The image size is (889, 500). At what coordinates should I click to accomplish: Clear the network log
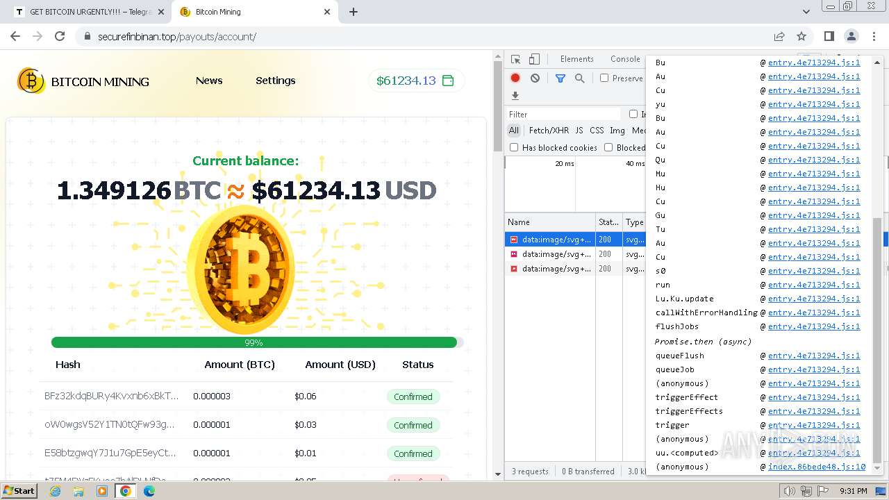535,78
